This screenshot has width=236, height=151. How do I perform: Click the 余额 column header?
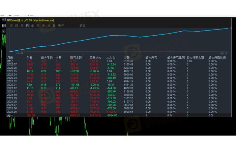point(127,58)
